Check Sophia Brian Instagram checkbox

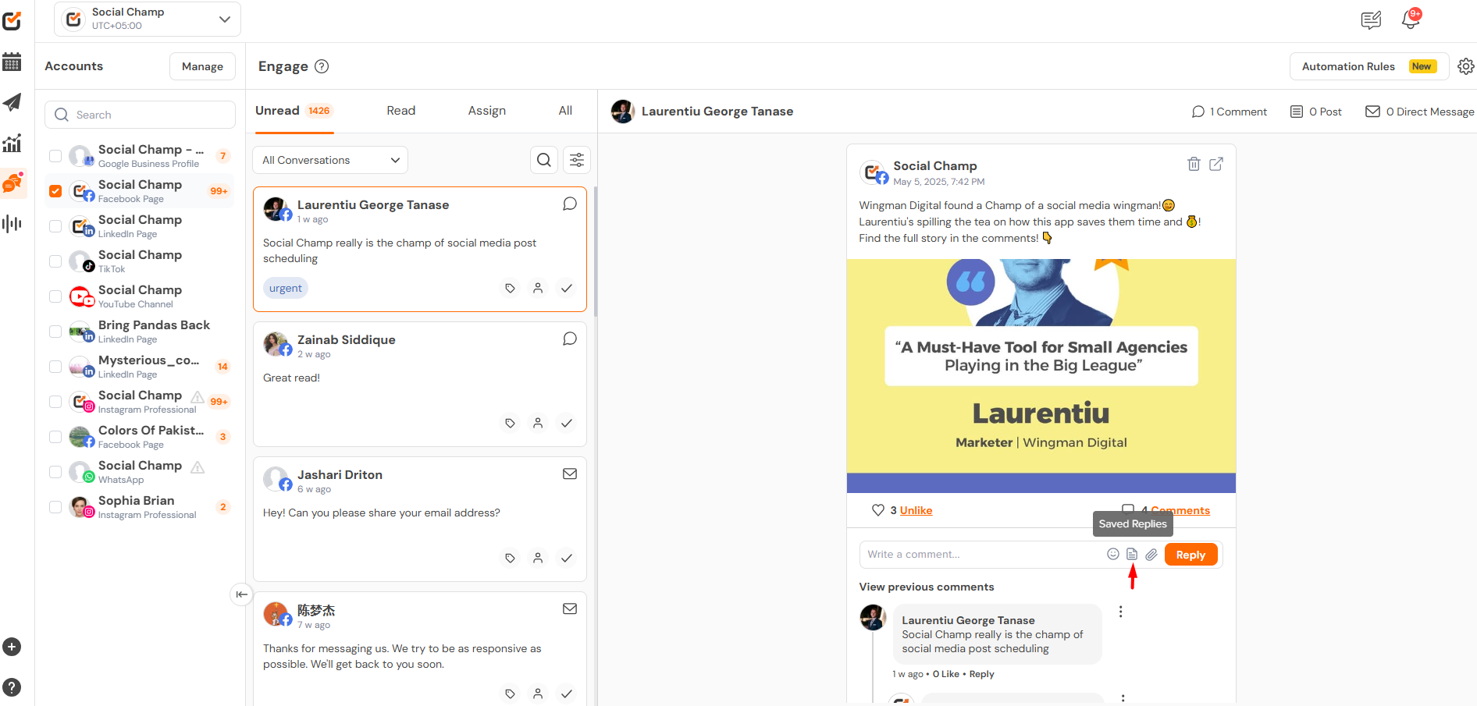coord(55,507)
